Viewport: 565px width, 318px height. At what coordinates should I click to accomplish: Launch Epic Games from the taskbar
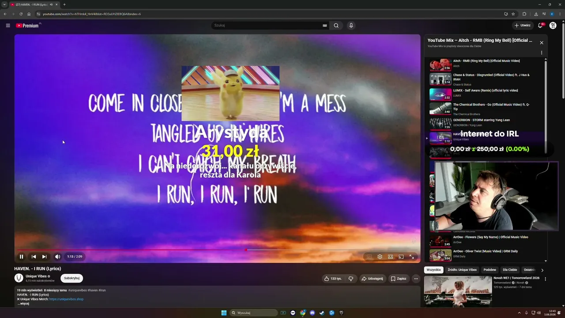click(342, 313)
